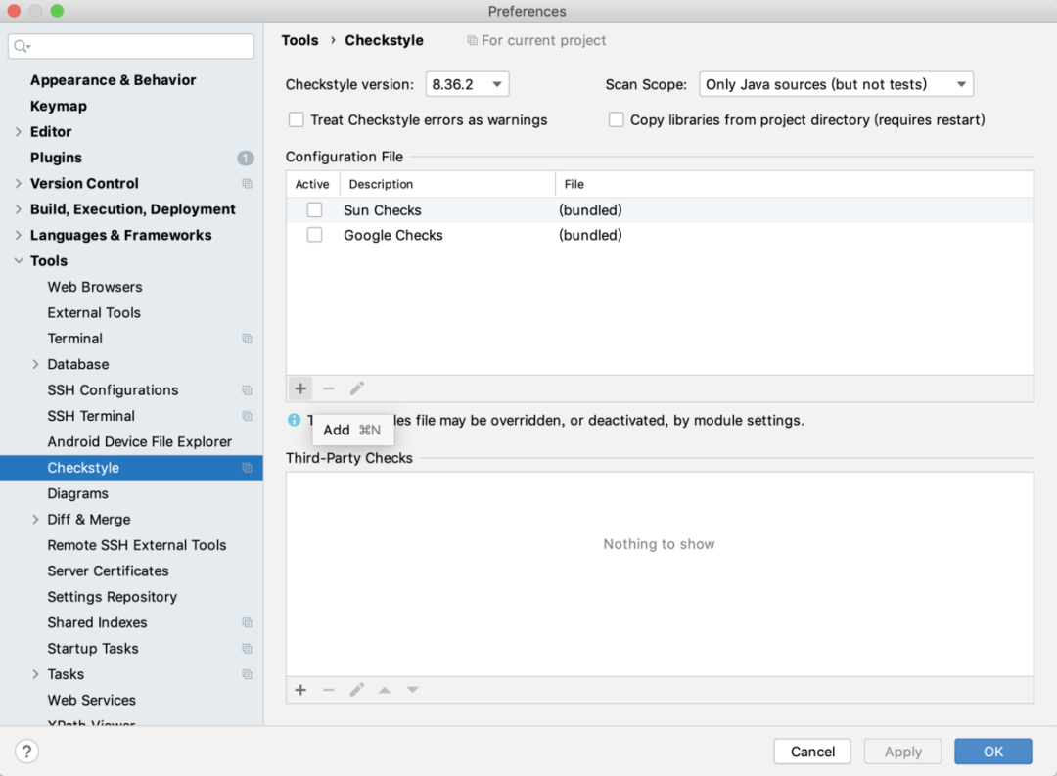Viewport: 1057px width, 776px height.
Task: Edit third-party check with pencil icon
Action: 356,690
